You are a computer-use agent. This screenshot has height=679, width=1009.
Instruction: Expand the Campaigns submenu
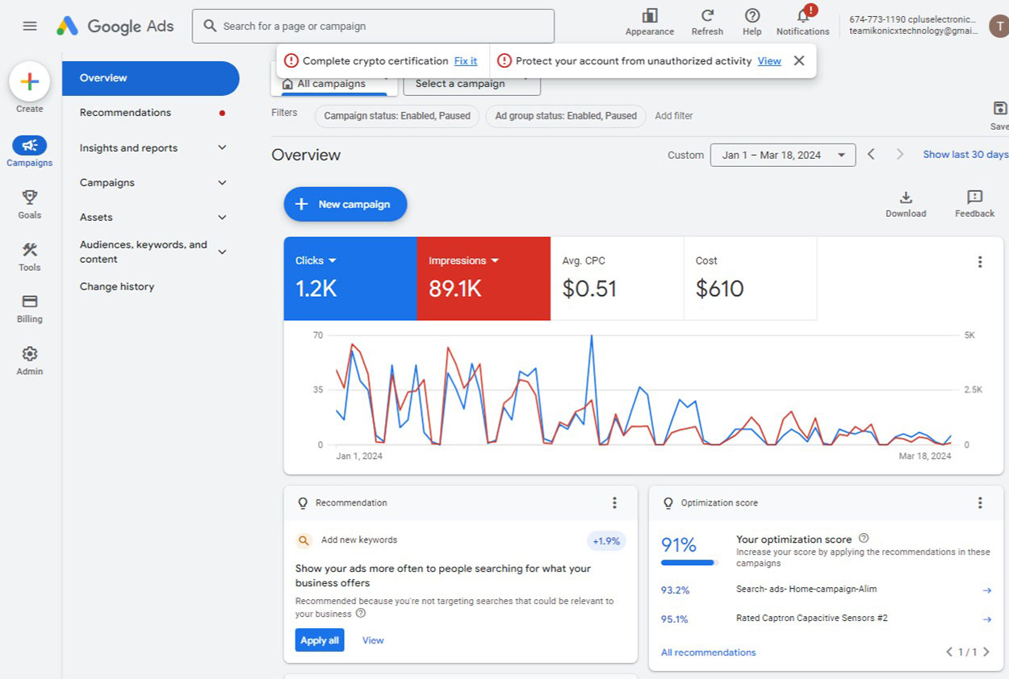tap(223, 182)
